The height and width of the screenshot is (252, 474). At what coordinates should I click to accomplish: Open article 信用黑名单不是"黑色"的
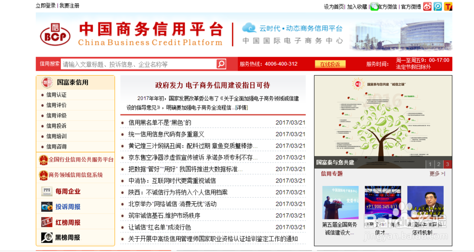pos(160,122)
